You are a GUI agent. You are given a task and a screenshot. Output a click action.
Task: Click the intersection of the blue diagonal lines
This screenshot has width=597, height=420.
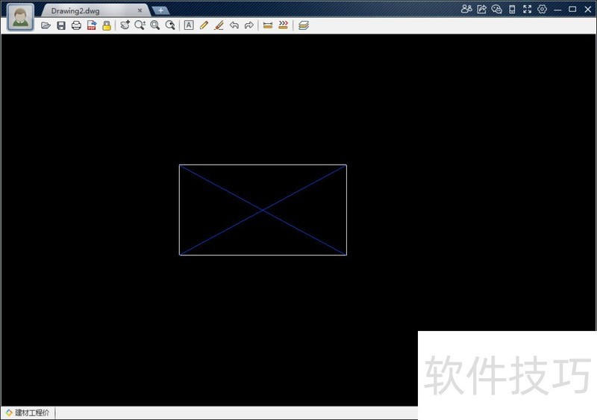263,210
